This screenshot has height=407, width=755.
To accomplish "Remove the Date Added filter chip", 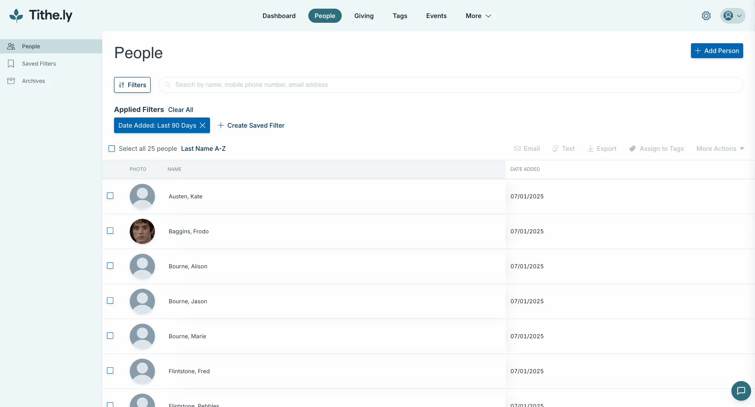I will point(203,125).
